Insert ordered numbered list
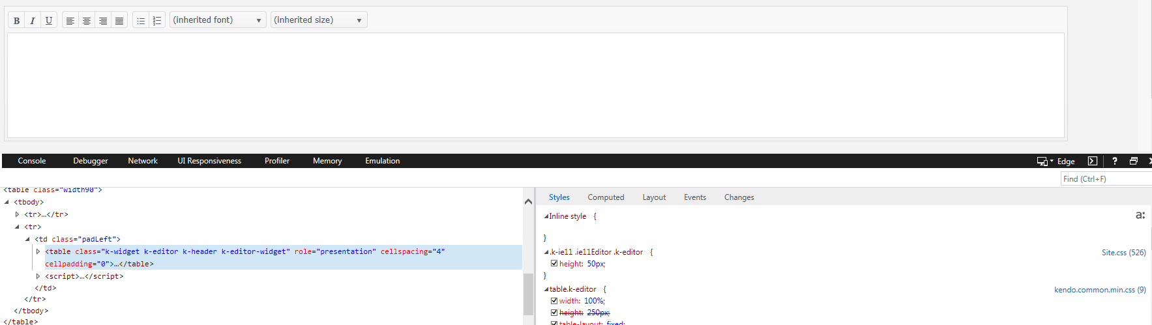The width and height of the screenshot is (1152, 325). [x=157, y=20]
